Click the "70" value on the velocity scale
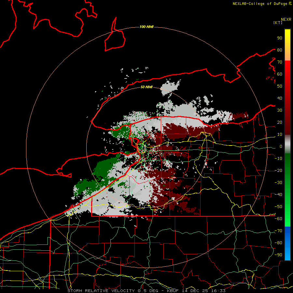The width and height of the screenshot is (293, 293). pyautogui.click(x=280, y=62)
